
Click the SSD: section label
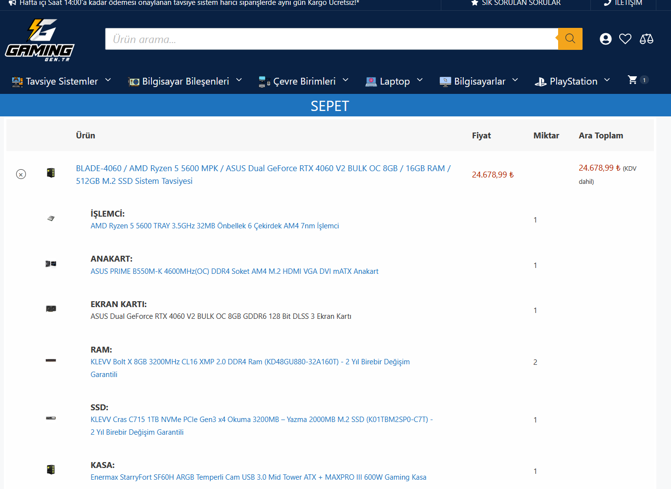tap(99, 407)
